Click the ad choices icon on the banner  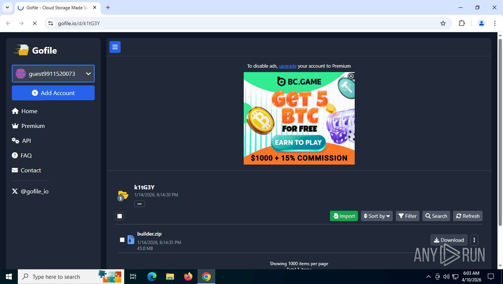(x=351, y=76)
